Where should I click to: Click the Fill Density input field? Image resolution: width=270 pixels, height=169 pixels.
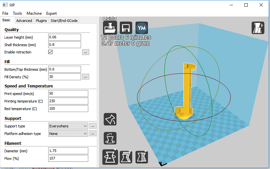pyautogui.click(x=65, y=77)
